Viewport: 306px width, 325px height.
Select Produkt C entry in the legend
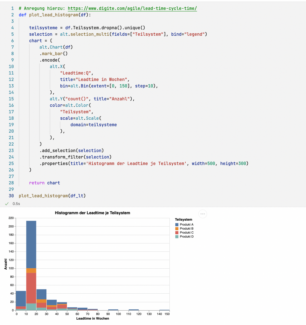tap(187, 232)
